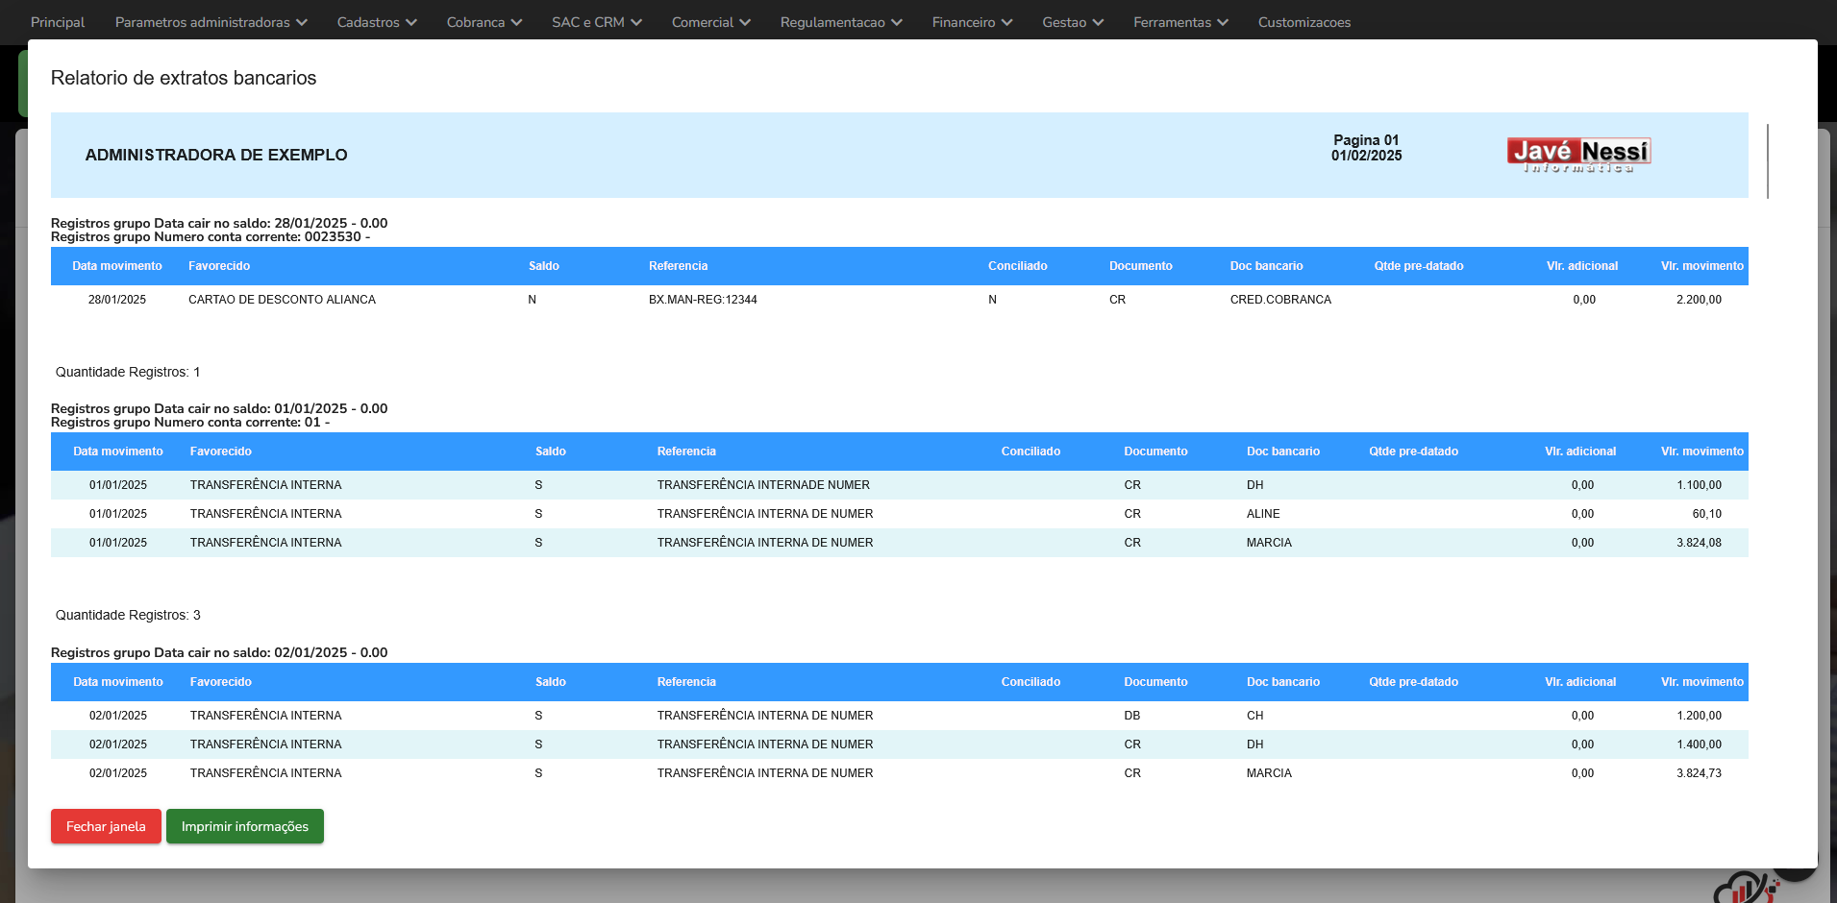Image resolution: width=1837 pixels, height=903 pixels.
Task: Click the Favorecido column header in first table
Action: [x=219, y=266]
